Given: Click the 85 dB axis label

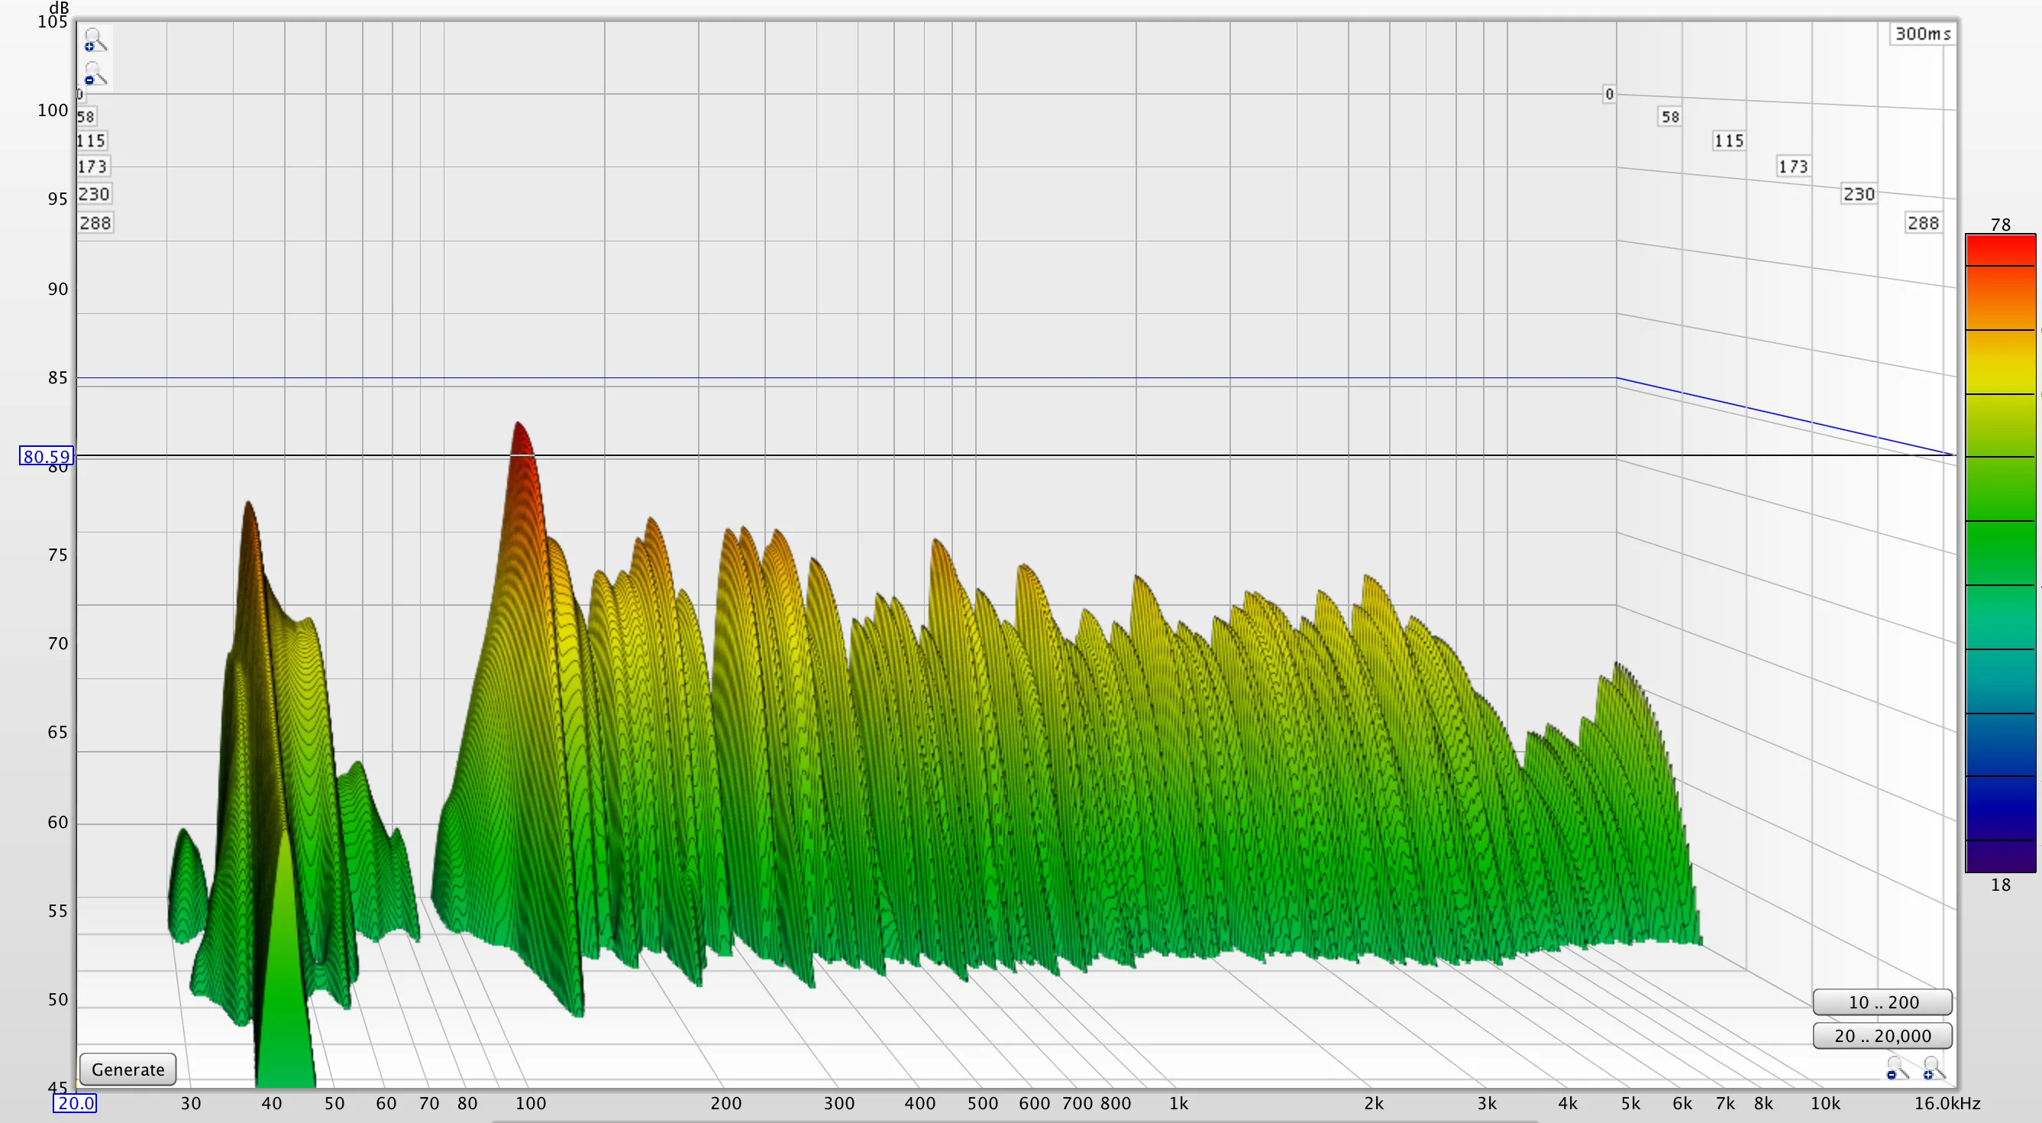Looking at the screenshot, I should [57, 377].
